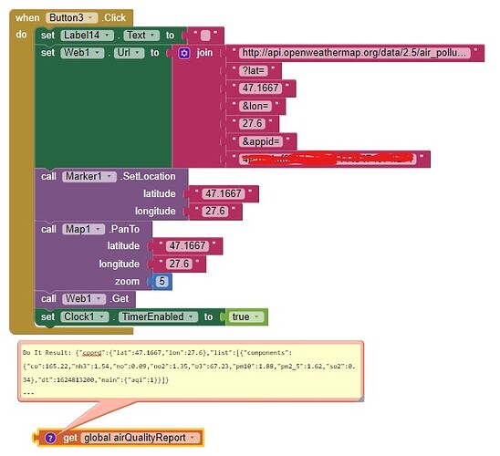Select the resize handle of the Do It Result comment

(361, 399)
